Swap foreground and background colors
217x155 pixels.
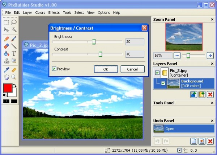15,85
